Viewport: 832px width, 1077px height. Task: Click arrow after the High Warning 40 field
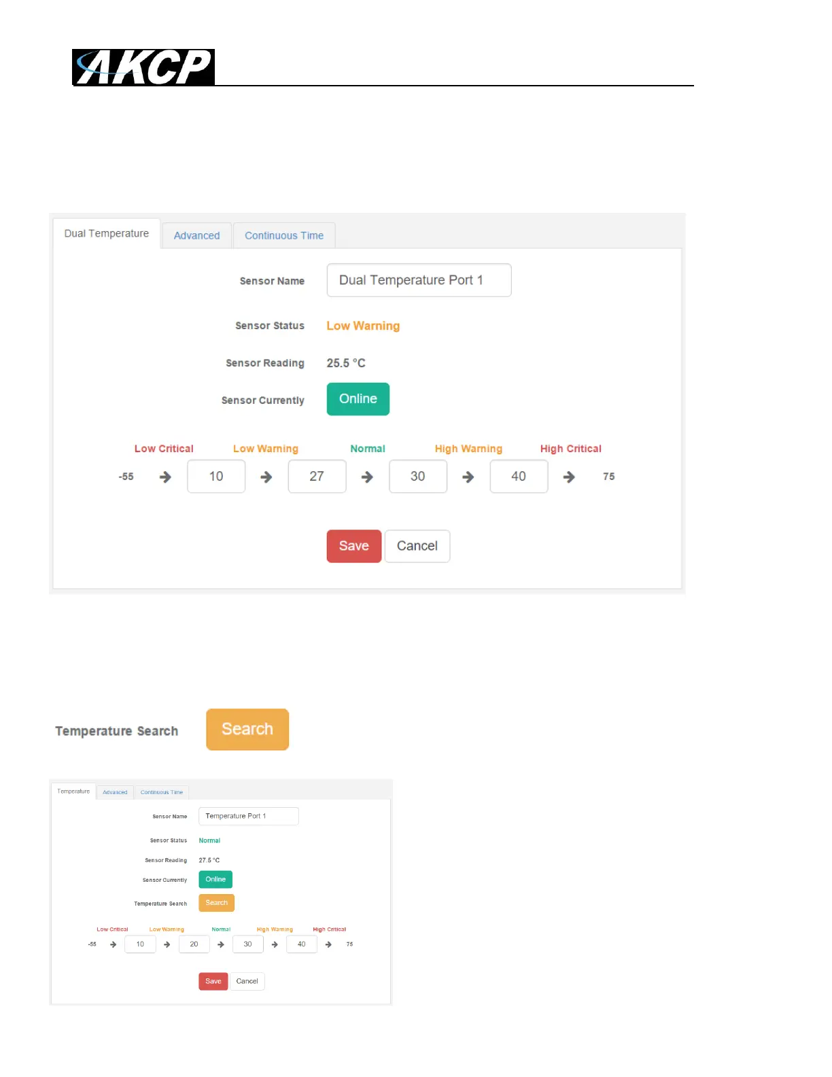(569, 477)
